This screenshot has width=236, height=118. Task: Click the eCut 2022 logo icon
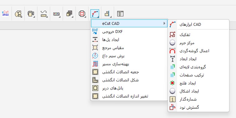click(5, 13)
